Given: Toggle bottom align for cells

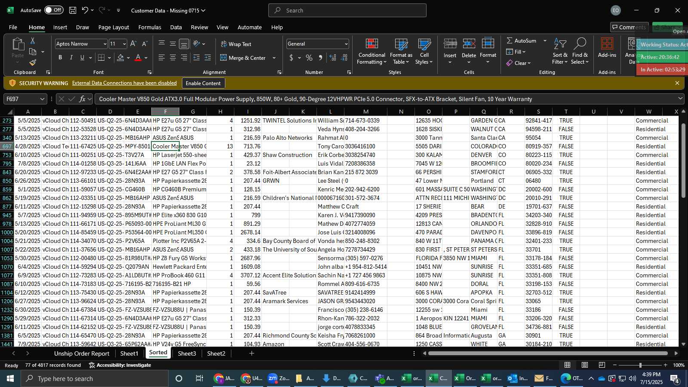Looking at the screenshot, I should pos(184,44).
